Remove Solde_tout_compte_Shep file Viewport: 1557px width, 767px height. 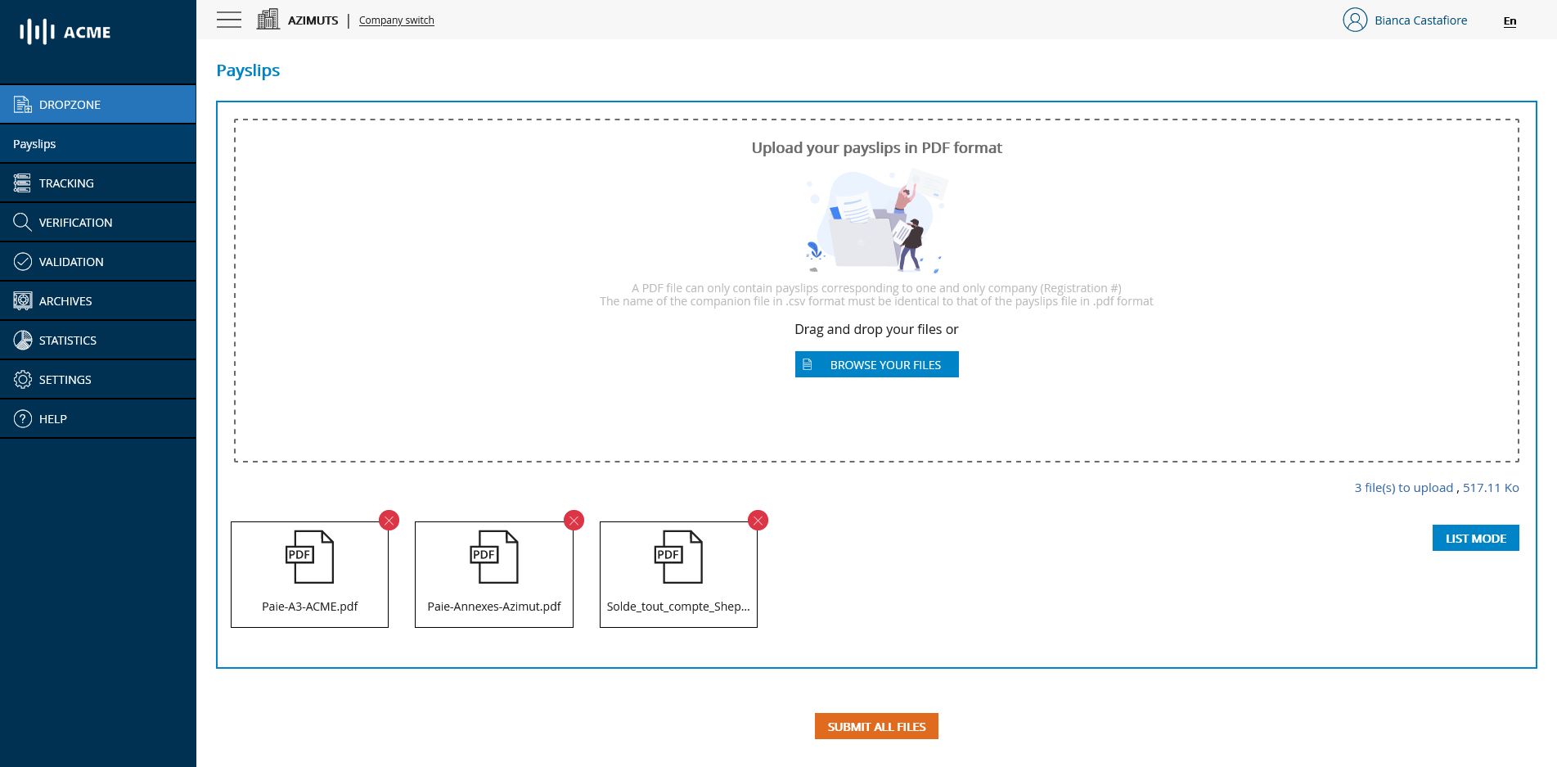click(x=758, y=520)
